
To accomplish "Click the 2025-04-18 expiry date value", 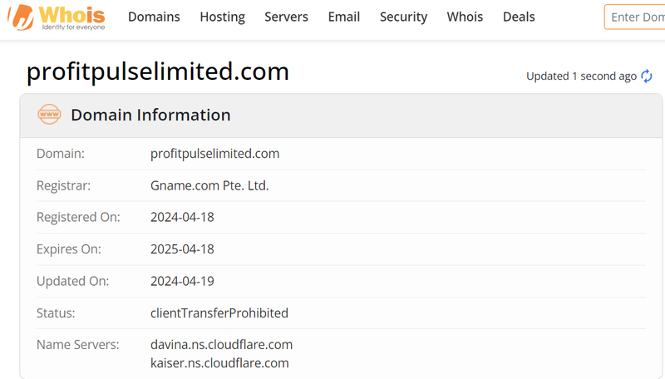I will tap(182, 249).
